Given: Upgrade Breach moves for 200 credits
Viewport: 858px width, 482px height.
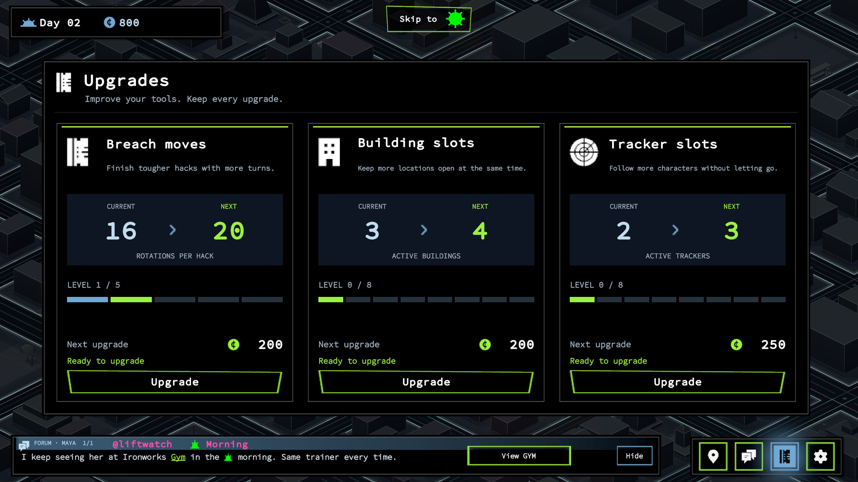Looking at the screenshot, I should [x=175, y=382].
